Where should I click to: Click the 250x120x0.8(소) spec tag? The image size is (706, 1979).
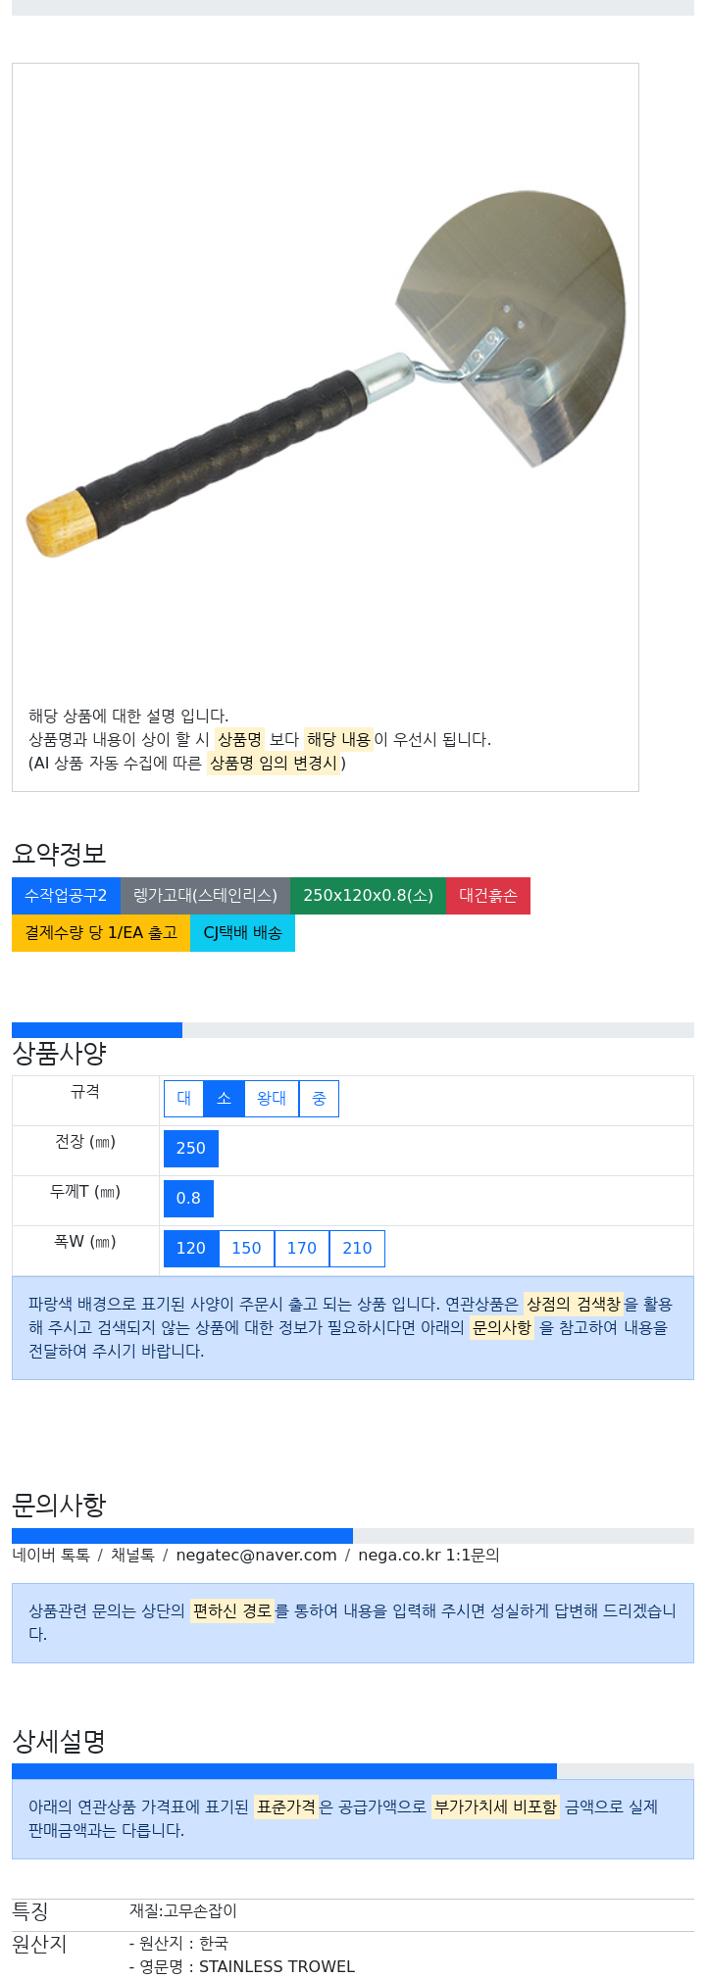coord(368,896)
